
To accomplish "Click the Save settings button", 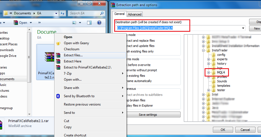I will click(153, 115).
